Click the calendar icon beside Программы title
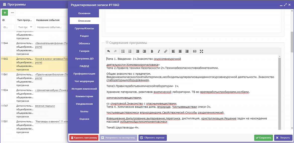Screen dimensions: 294x143 point(5,4)
